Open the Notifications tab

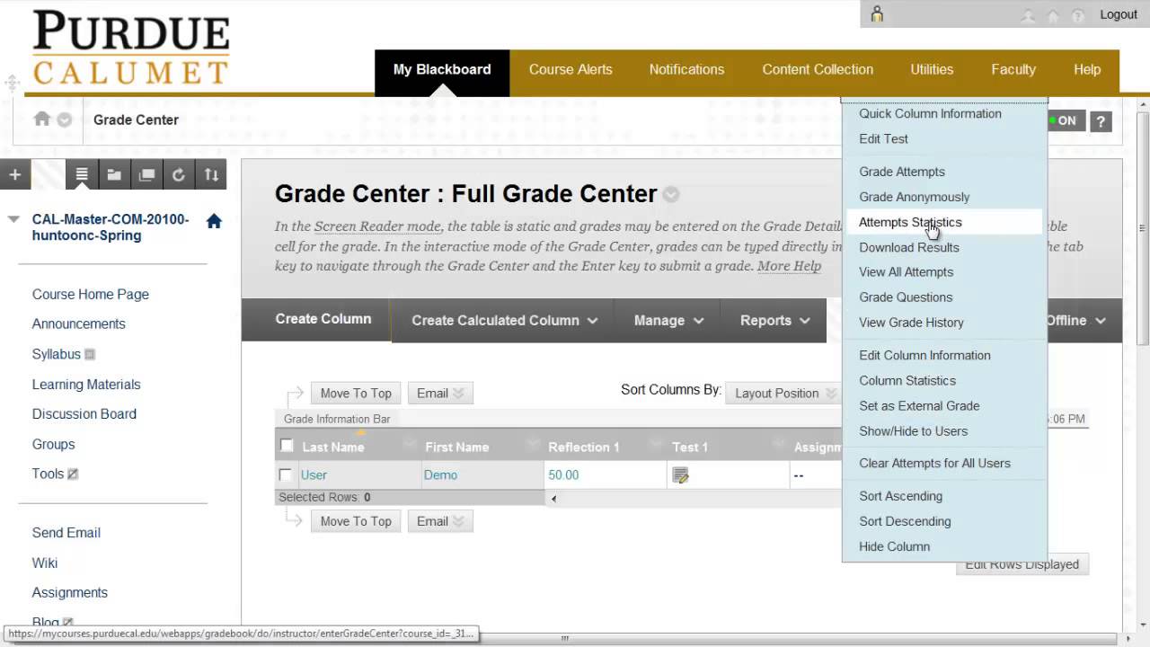(686, 69)
